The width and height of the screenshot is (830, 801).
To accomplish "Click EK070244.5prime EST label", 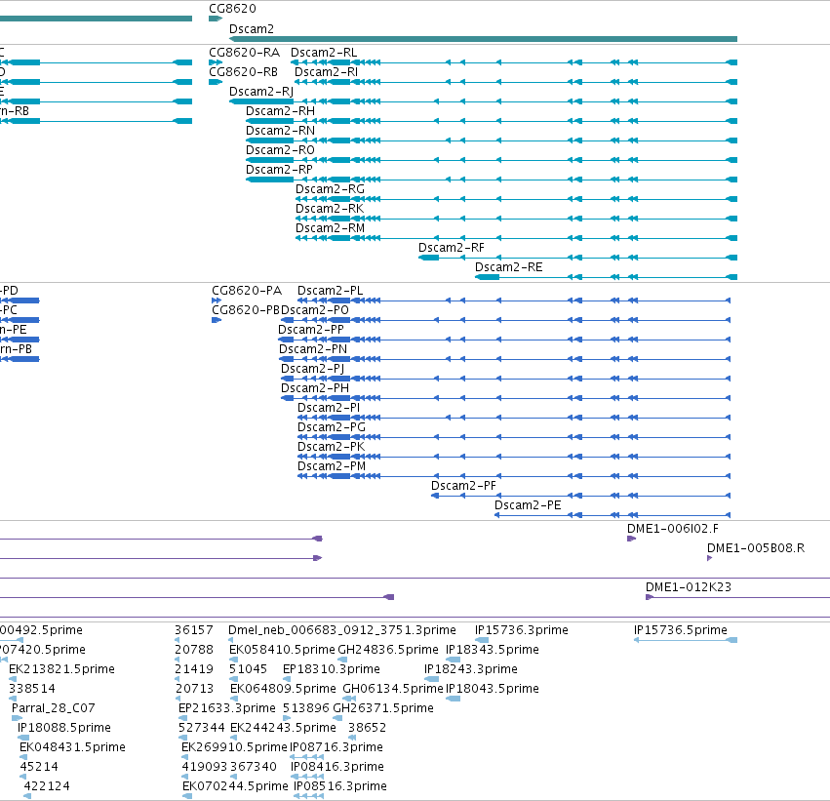I will [235, 786].
